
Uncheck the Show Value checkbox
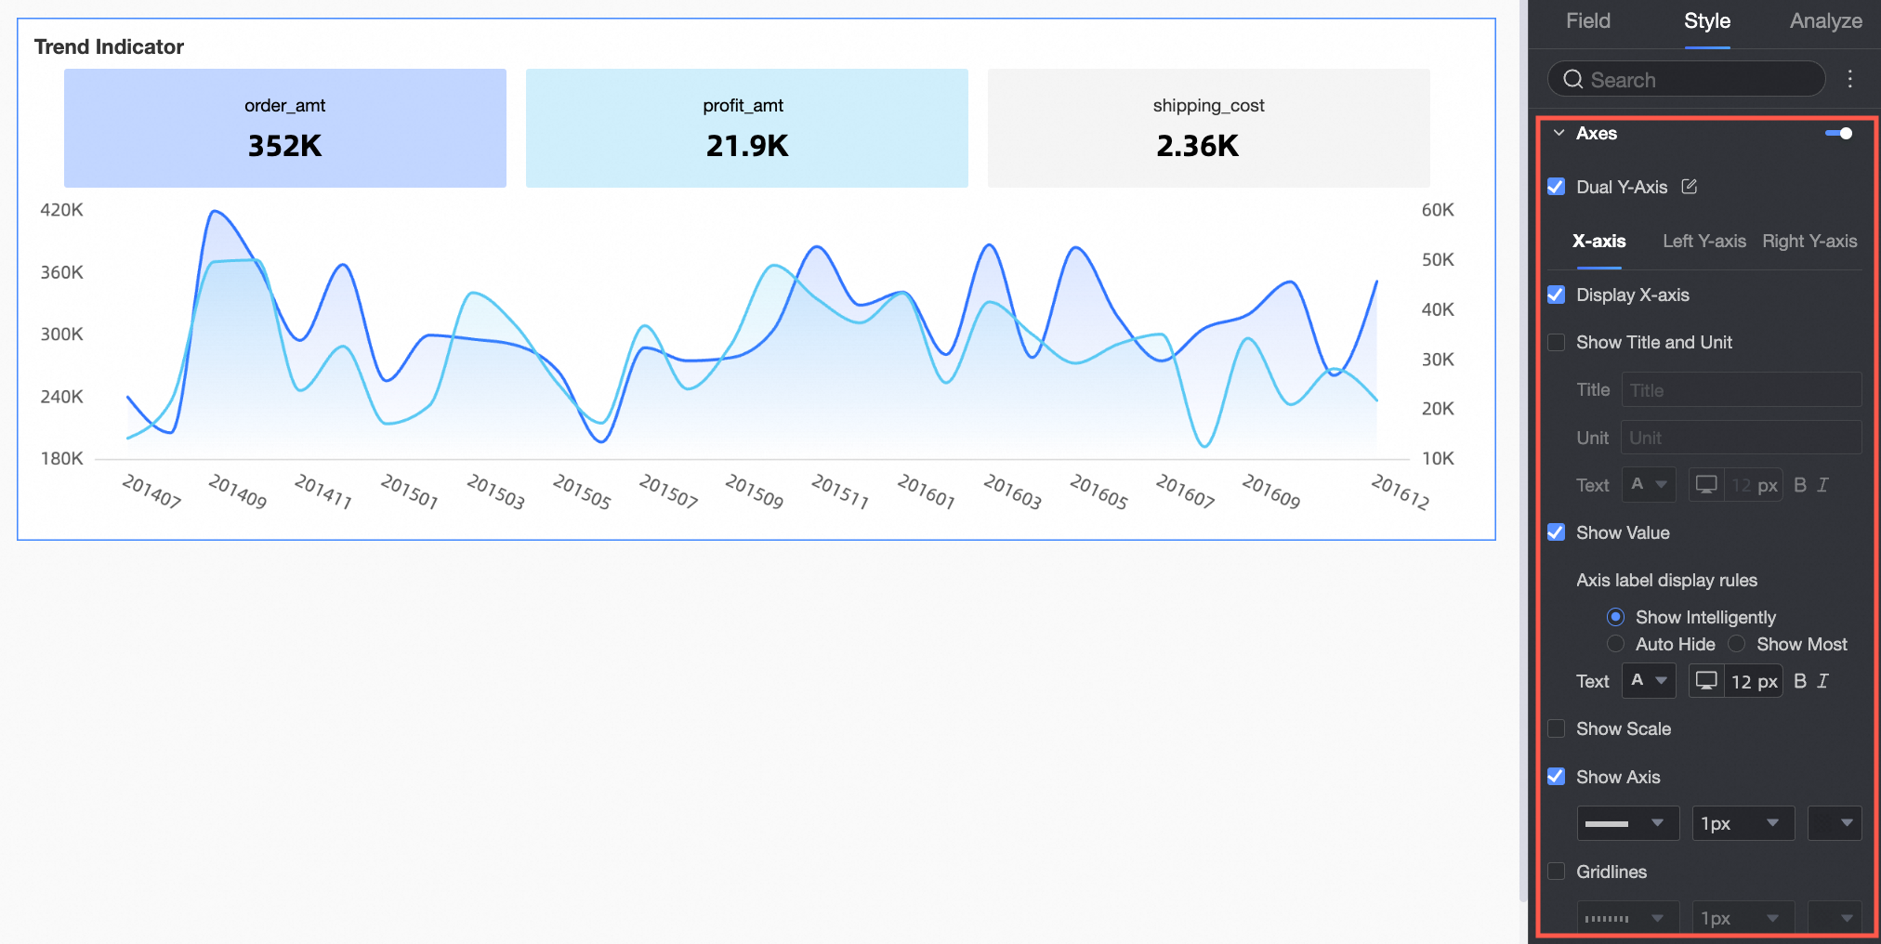tap(1556, 532)
